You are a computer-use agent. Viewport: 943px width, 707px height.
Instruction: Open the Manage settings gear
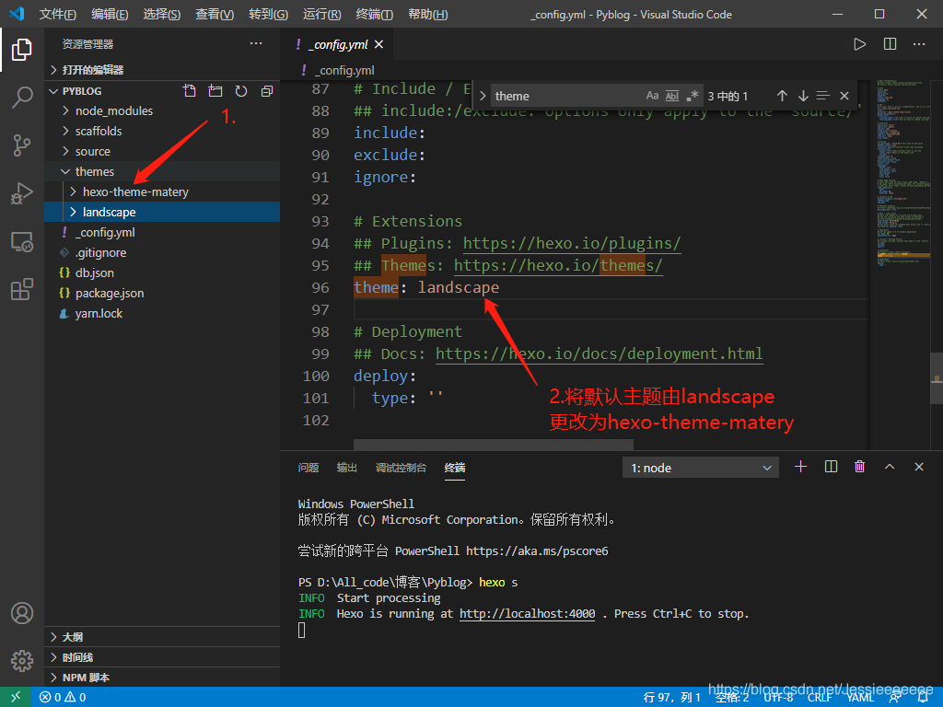pyautogui.click(x=22, y=661)
